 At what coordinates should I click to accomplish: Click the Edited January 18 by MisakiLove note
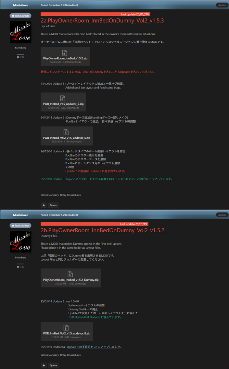pyautogui.click(x=61, y=195)
